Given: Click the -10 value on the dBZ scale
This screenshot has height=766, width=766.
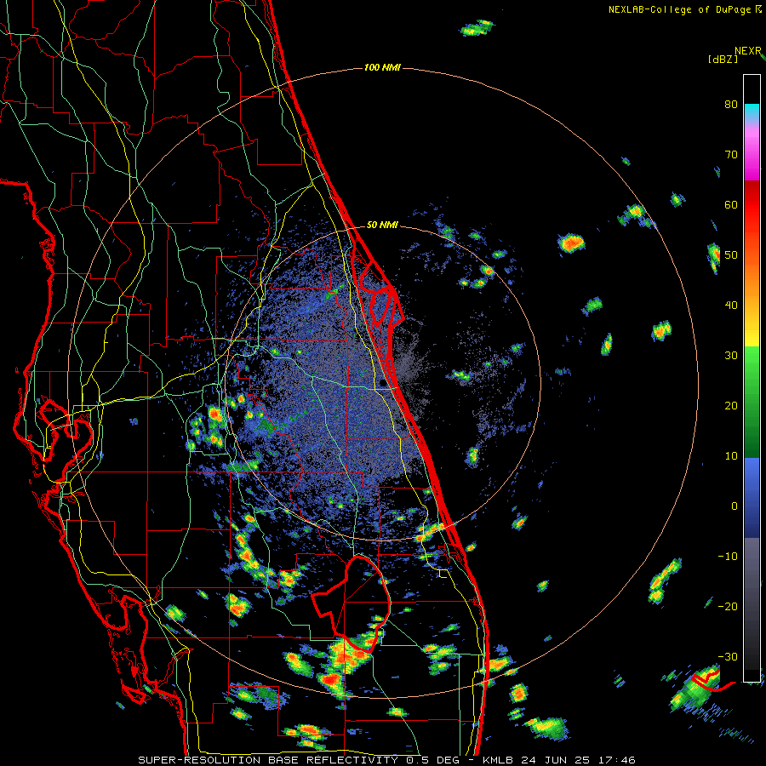Looking at the screenshot, I should pyautogui.click(x=728, y=557).
